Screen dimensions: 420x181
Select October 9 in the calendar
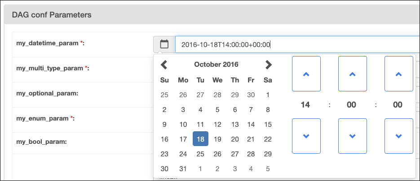164,125
